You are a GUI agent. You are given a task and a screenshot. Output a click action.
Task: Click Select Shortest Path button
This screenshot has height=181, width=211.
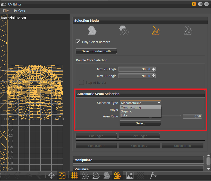pyautogui.click(x=96, y=51)
